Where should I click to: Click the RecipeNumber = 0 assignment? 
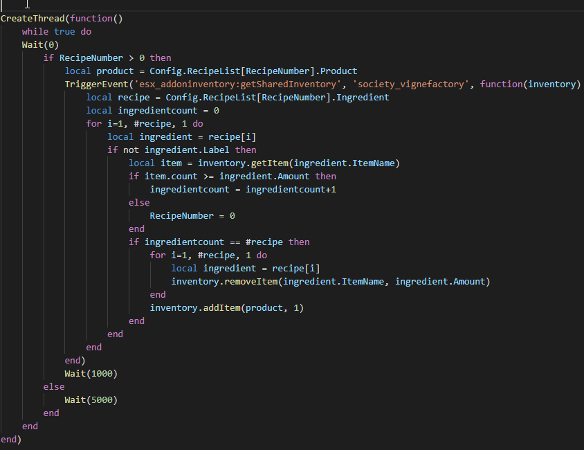(194, 215)
